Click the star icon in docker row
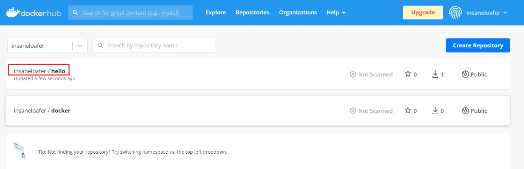This screenshot has width=524, height=169. [408, 110]
